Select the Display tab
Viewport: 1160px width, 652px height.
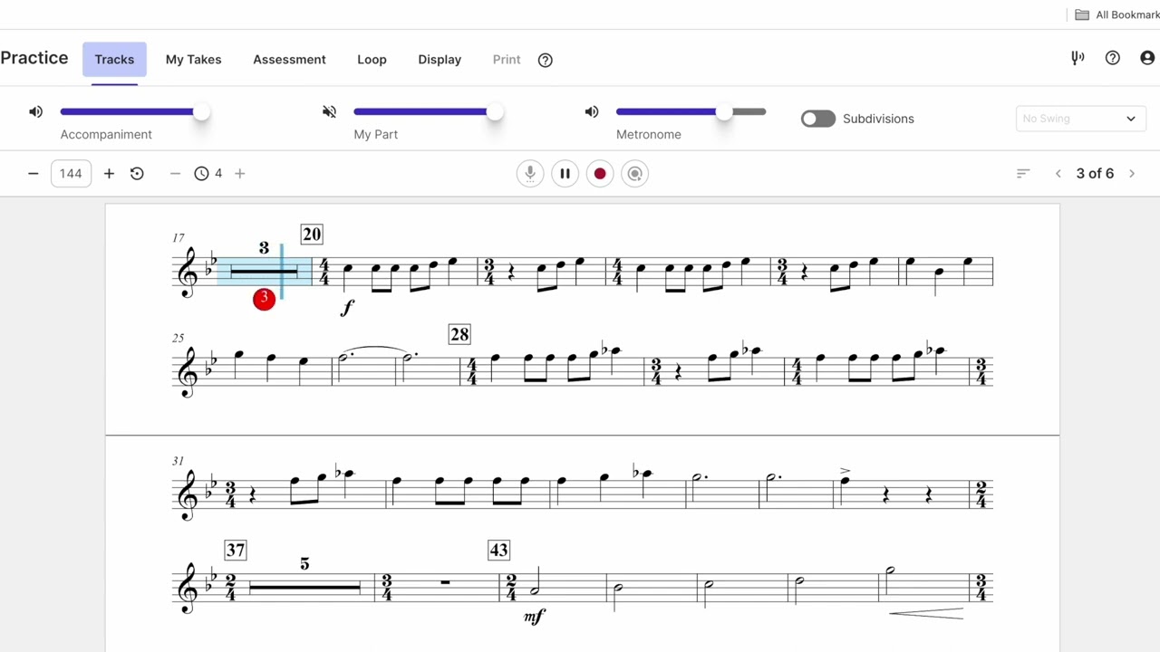tap(440, 60)
